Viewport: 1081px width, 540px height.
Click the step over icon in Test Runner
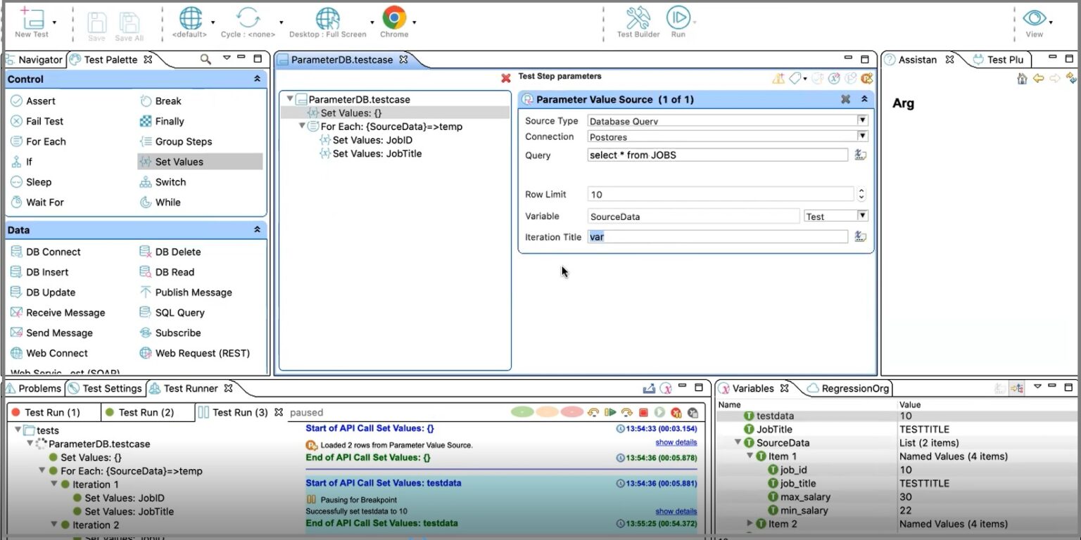[x=611, y=413]
